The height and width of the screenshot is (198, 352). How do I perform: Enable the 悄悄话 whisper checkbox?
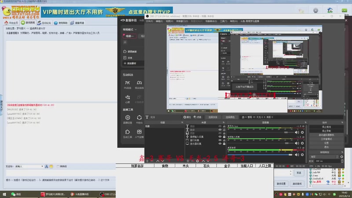pyautogui.click(x=58, y=166)
